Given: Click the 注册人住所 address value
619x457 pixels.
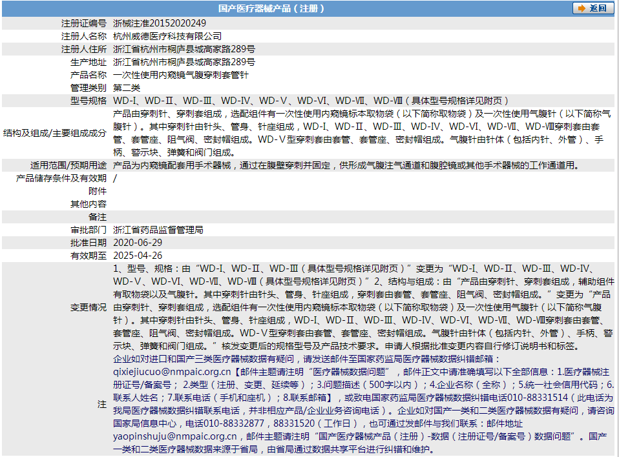Looking at the screenshot, I should [x=184, y=49].
